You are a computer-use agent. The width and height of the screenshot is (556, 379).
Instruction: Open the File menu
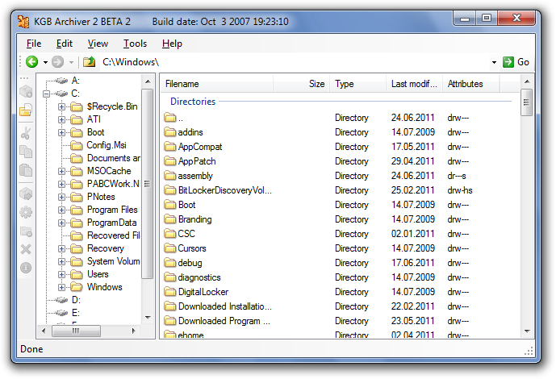34,44
